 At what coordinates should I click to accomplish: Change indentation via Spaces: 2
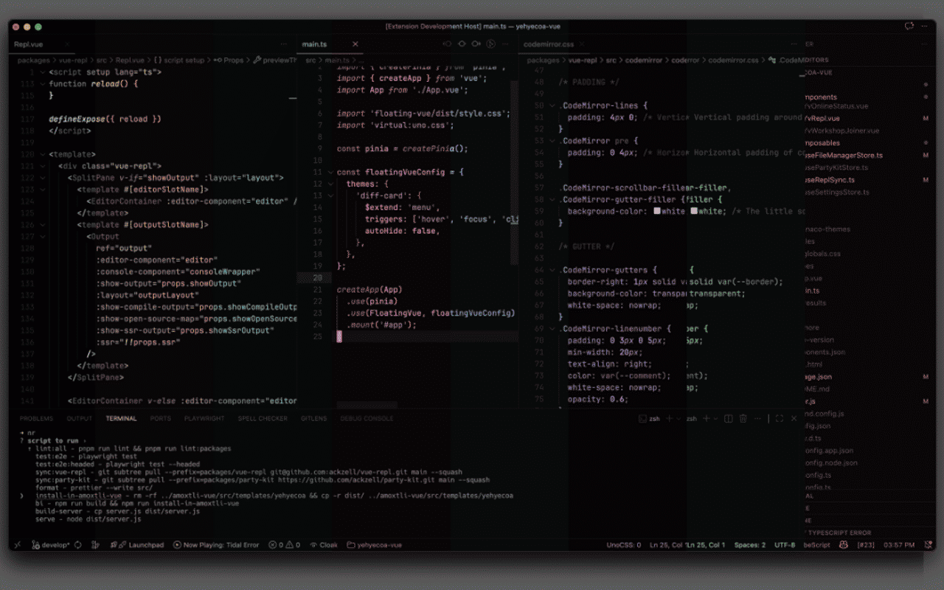749,545
